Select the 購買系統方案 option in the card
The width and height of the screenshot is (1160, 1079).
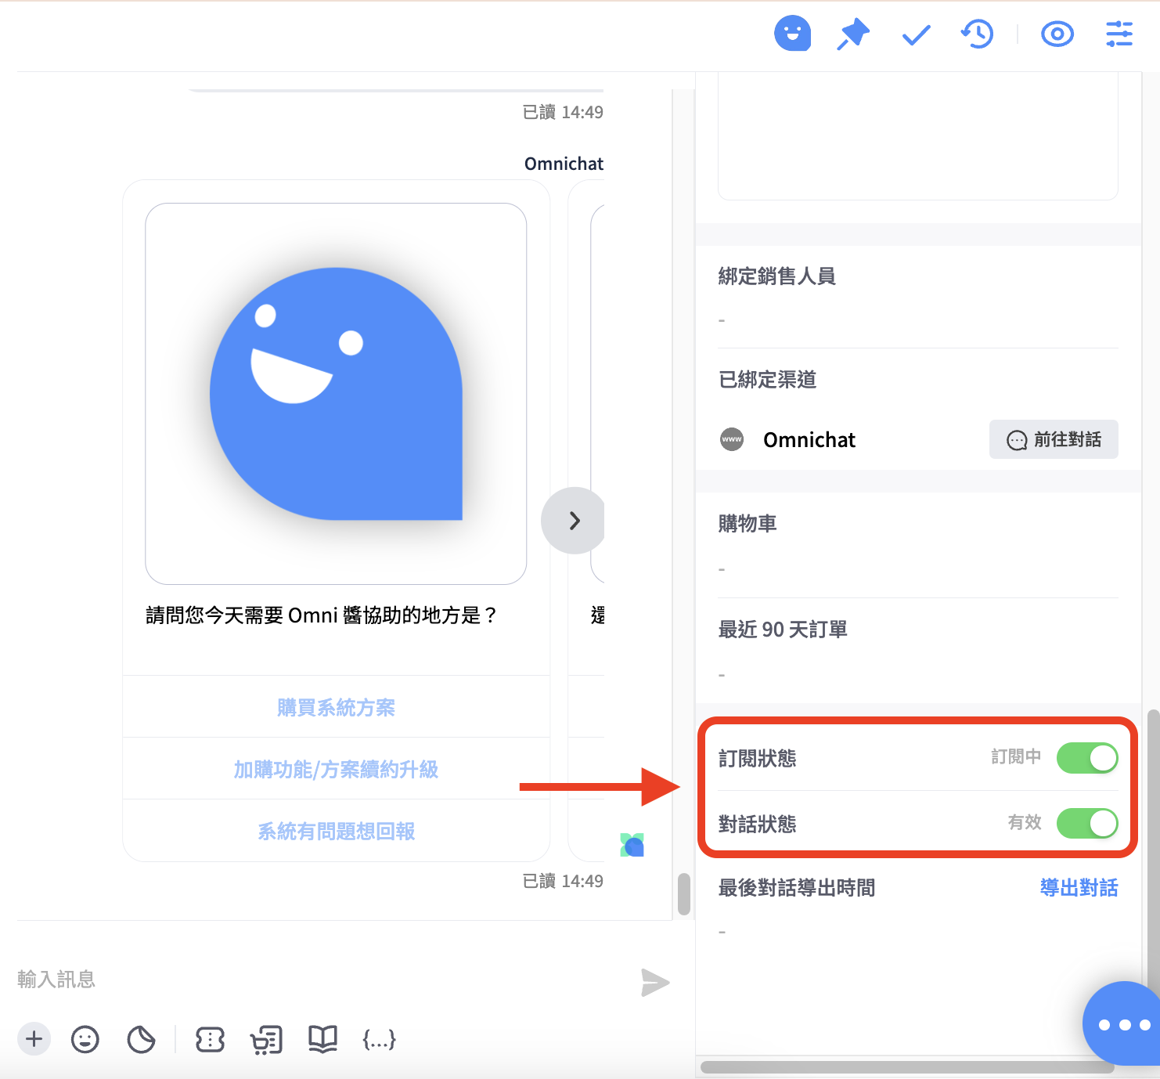pyautogui.click(x=336, y=707)
